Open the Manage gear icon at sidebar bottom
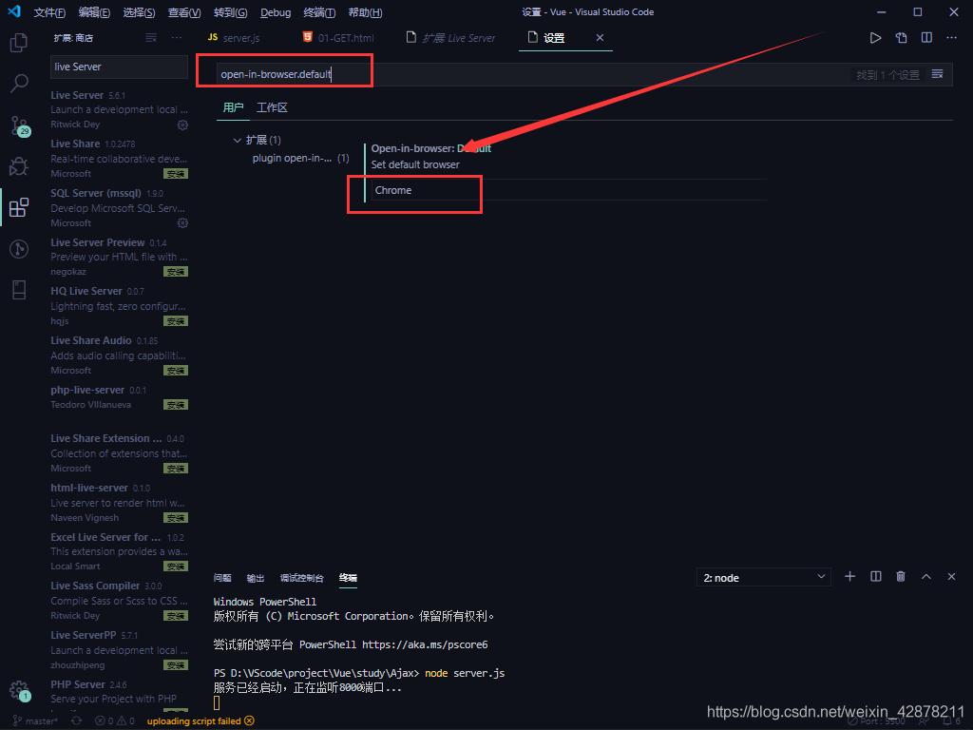 point(19,690)
